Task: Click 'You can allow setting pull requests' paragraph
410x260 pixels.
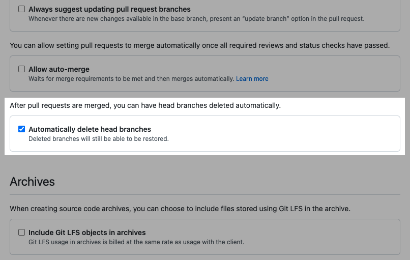Action: (199, 45)
